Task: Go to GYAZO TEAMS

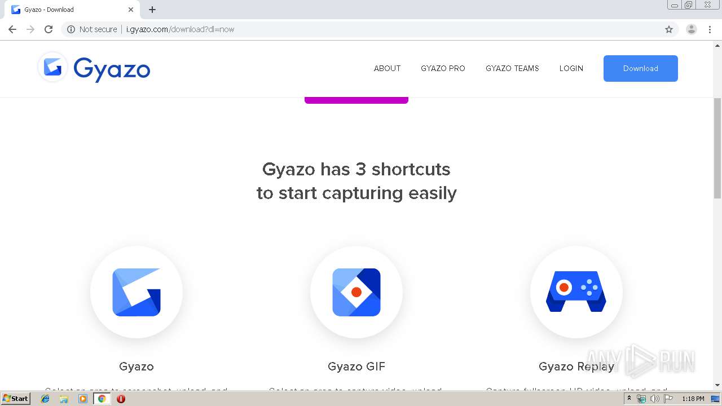Action: 512,68
